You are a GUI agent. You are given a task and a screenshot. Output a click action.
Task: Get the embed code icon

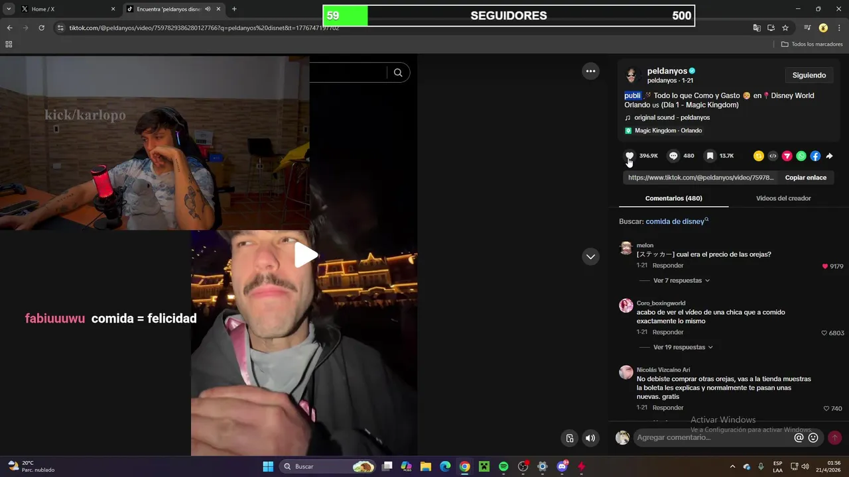(773, 156)
